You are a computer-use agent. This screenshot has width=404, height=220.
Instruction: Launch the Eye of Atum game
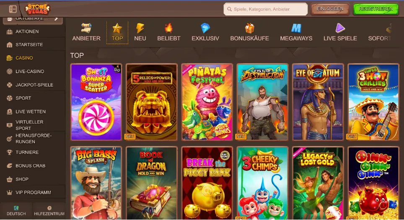(x=318, y=102)
